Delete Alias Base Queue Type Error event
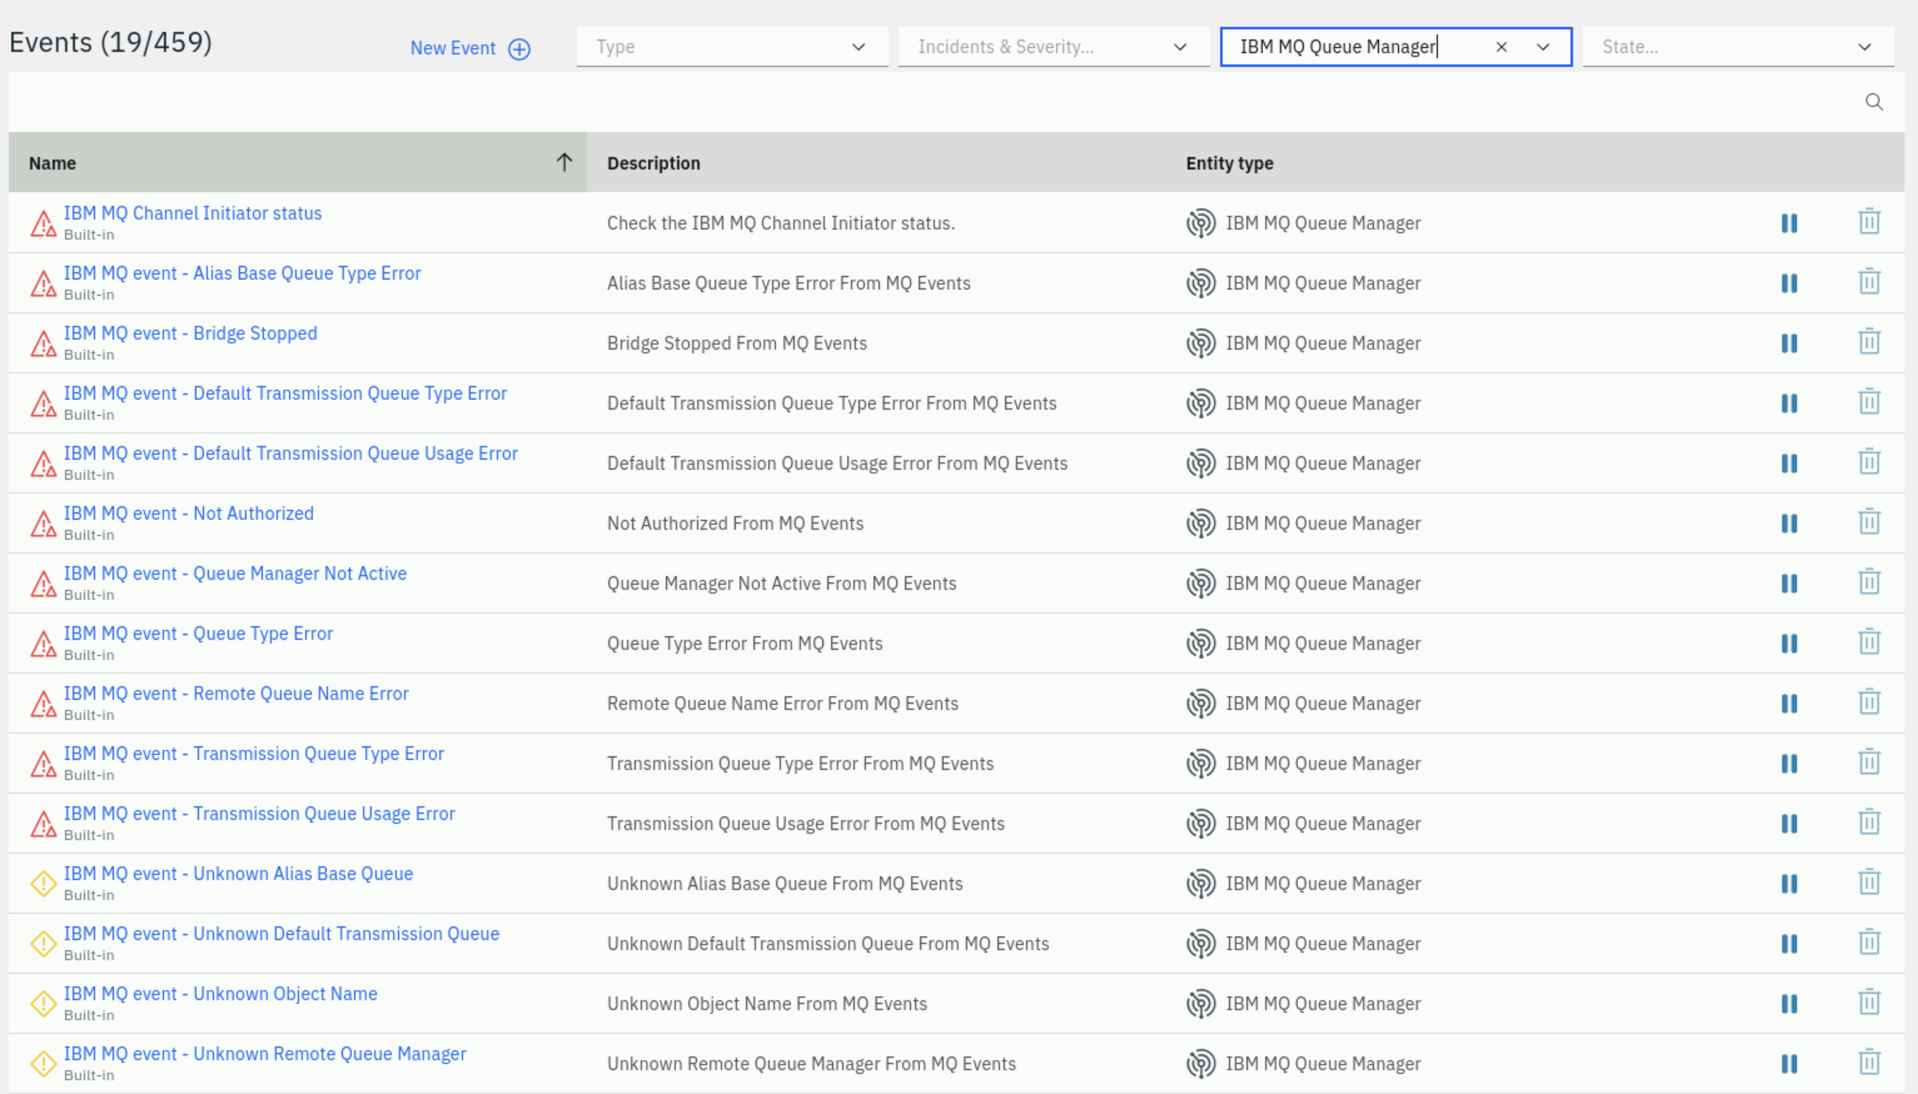Viewport: 1918px width, 1094px height. (1869, 282)
